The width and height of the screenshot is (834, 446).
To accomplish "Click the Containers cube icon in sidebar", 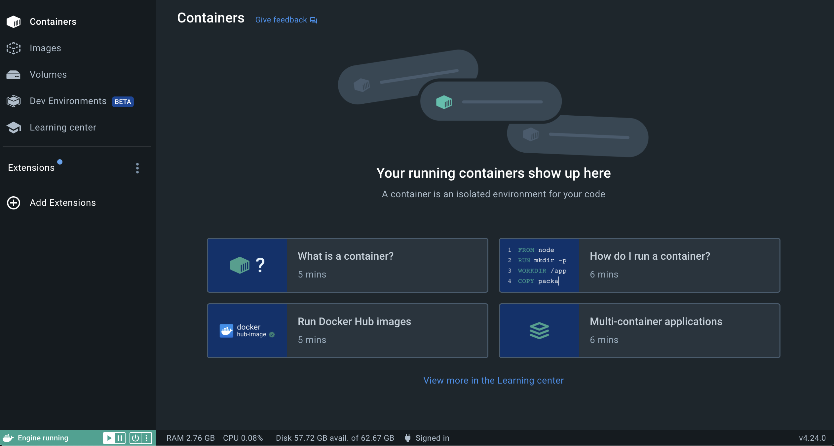I will 14,22.
